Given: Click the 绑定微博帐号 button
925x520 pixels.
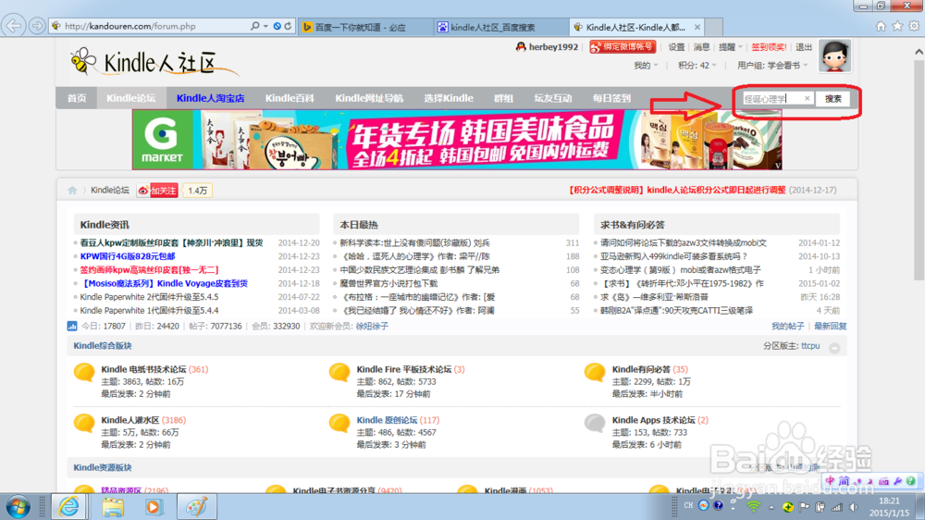Looking at the screenshot, I should (x=623, y=46).
